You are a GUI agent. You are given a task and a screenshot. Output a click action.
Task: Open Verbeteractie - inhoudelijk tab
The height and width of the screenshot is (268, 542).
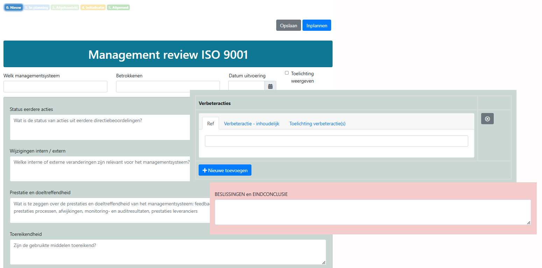[251, 124]
